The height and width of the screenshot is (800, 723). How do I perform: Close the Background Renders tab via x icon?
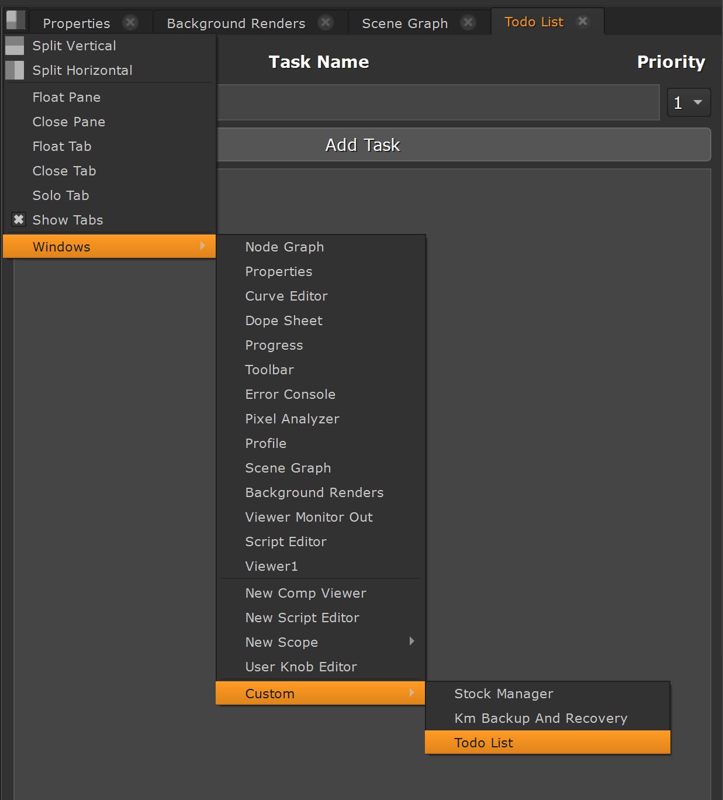[x=326, y=23]
